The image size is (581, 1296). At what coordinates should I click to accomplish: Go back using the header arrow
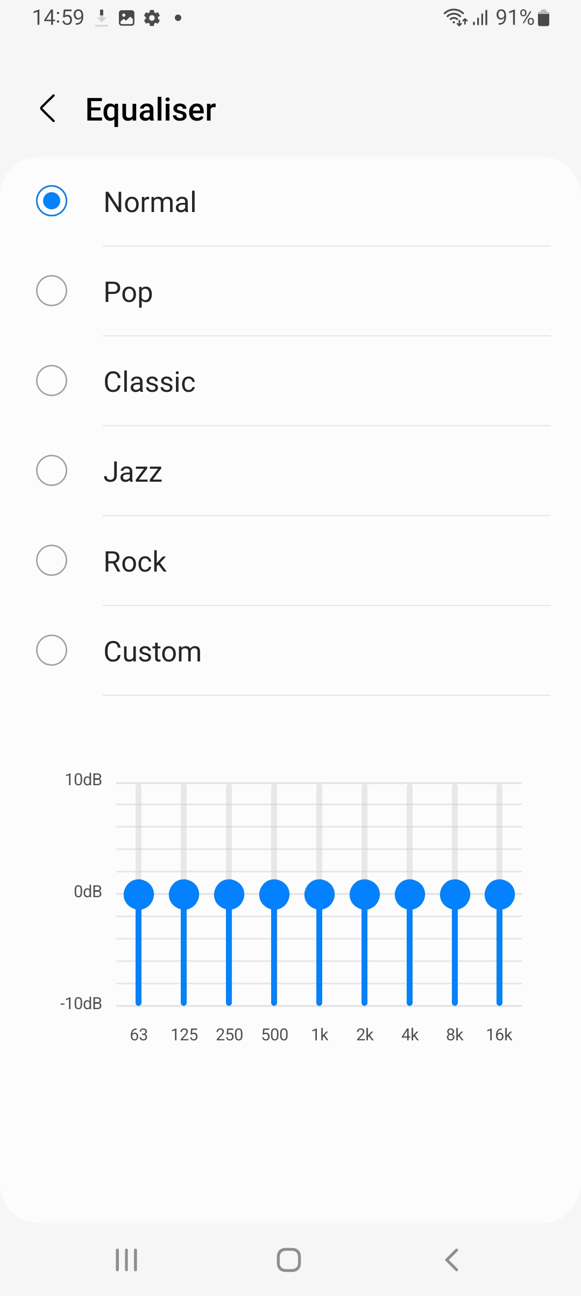48,109
